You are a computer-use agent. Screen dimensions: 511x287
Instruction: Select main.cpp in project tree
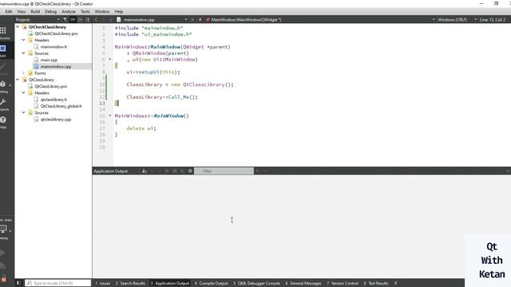[x=49, y=60]
